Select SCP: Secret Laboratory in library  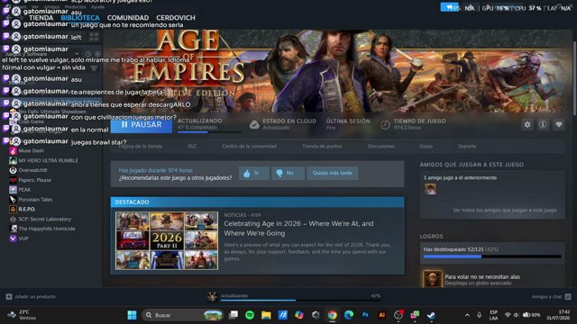[44, 219]
